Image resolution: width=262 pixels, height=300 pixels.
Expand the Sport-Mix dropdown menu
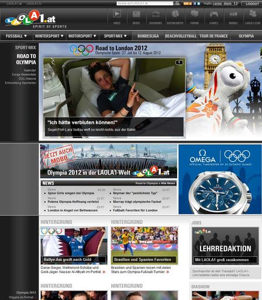coord(115,36)
